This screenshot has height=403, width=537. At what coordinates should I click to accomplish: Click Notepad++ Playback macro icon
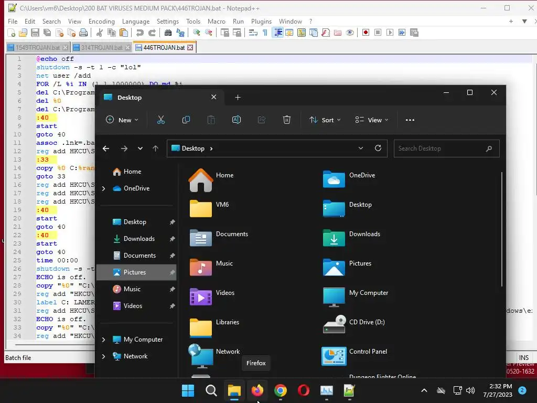(390, 33)
